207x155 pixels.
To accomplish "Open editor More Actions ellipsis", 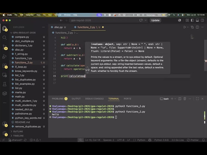I will [202, 27].
